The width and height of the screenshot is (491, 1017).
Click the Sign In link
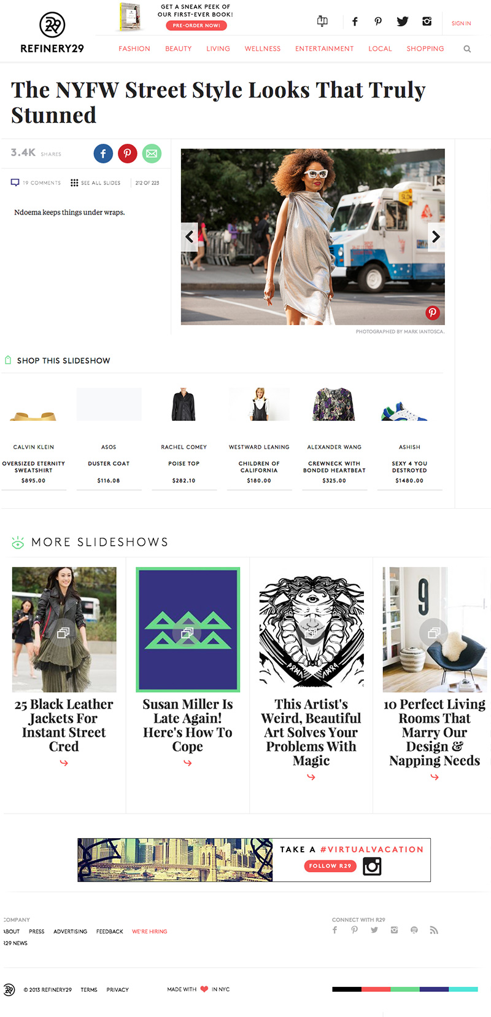pyautogui.click(x=462, y=23)
